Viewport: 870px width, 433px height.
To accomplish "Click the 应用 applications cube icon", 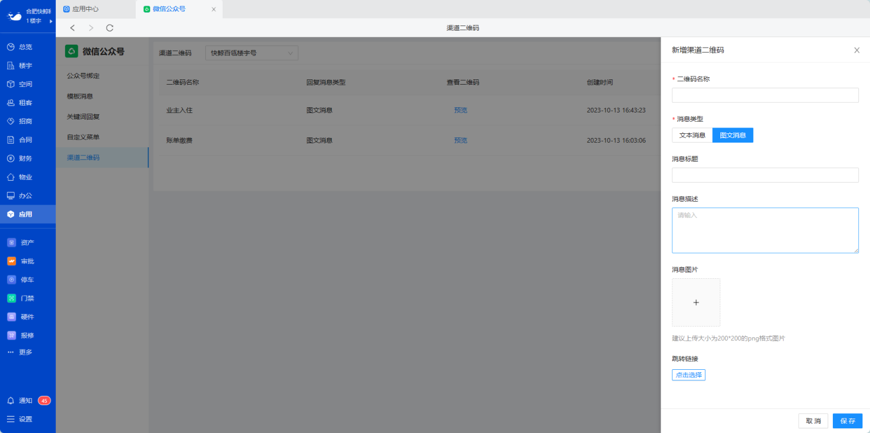I will tap(10, 214).
